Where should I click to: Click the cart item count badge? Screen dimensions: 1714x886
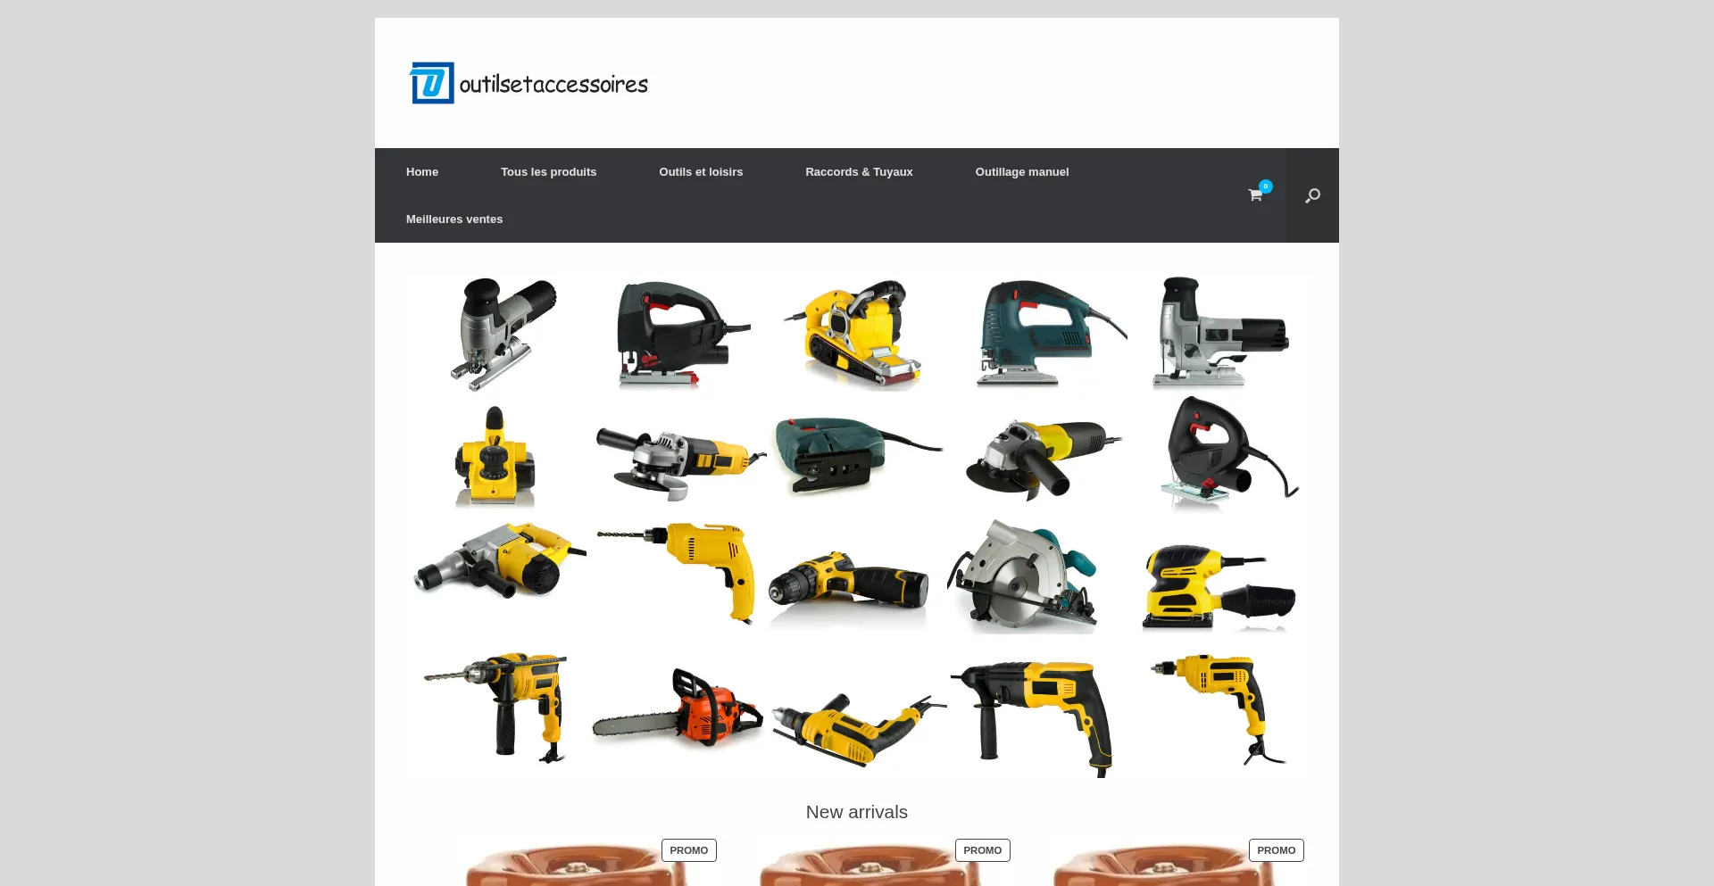(x=1265, y=186)
